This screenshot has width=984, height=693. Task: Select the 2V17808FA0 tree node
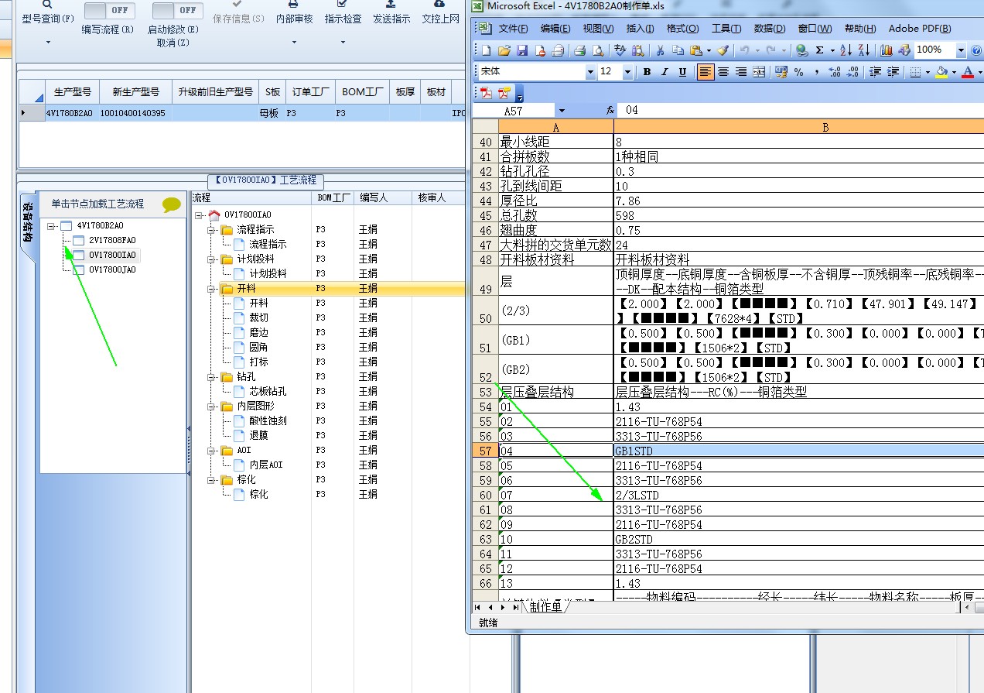click(x=112, y=241)
